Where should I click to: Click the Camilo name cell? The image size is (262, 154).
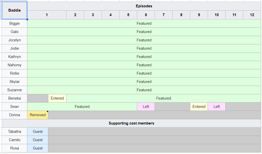[14, 140]
